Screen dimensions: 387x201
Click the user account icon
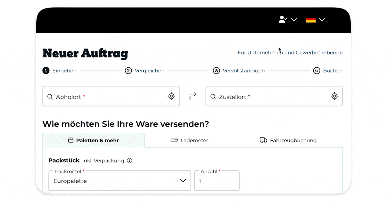[x=283, y=19]
